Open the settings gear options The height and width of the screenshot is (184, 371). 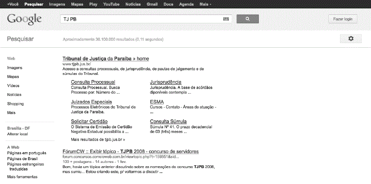point(351,38)
